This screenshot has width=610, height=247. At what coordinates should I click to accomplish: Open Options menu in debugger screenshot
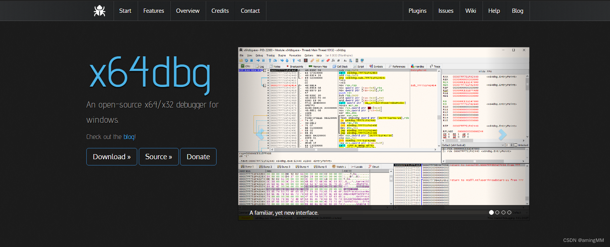(309, 56)
